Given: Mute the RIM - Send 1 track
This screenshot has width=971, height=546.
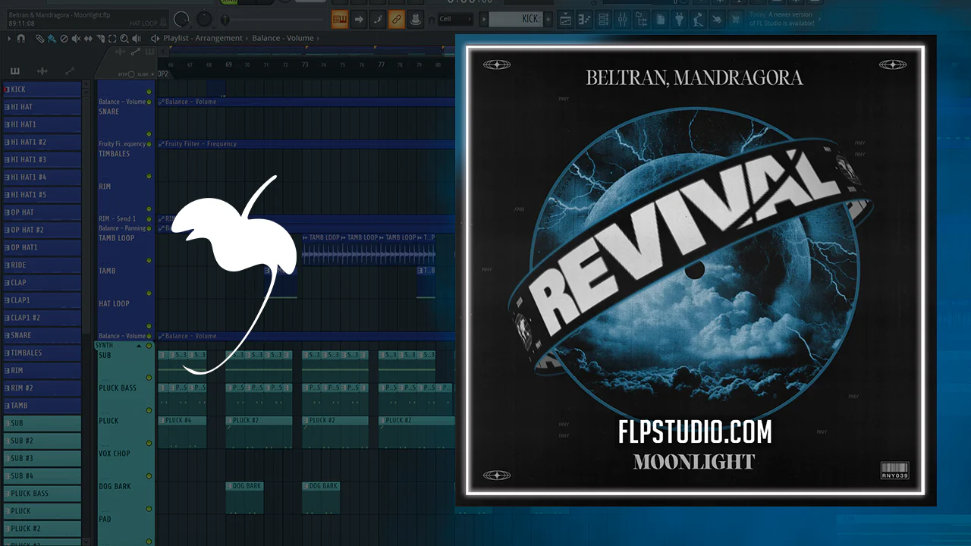Looking at the screenshot, I should coord(149,219).
